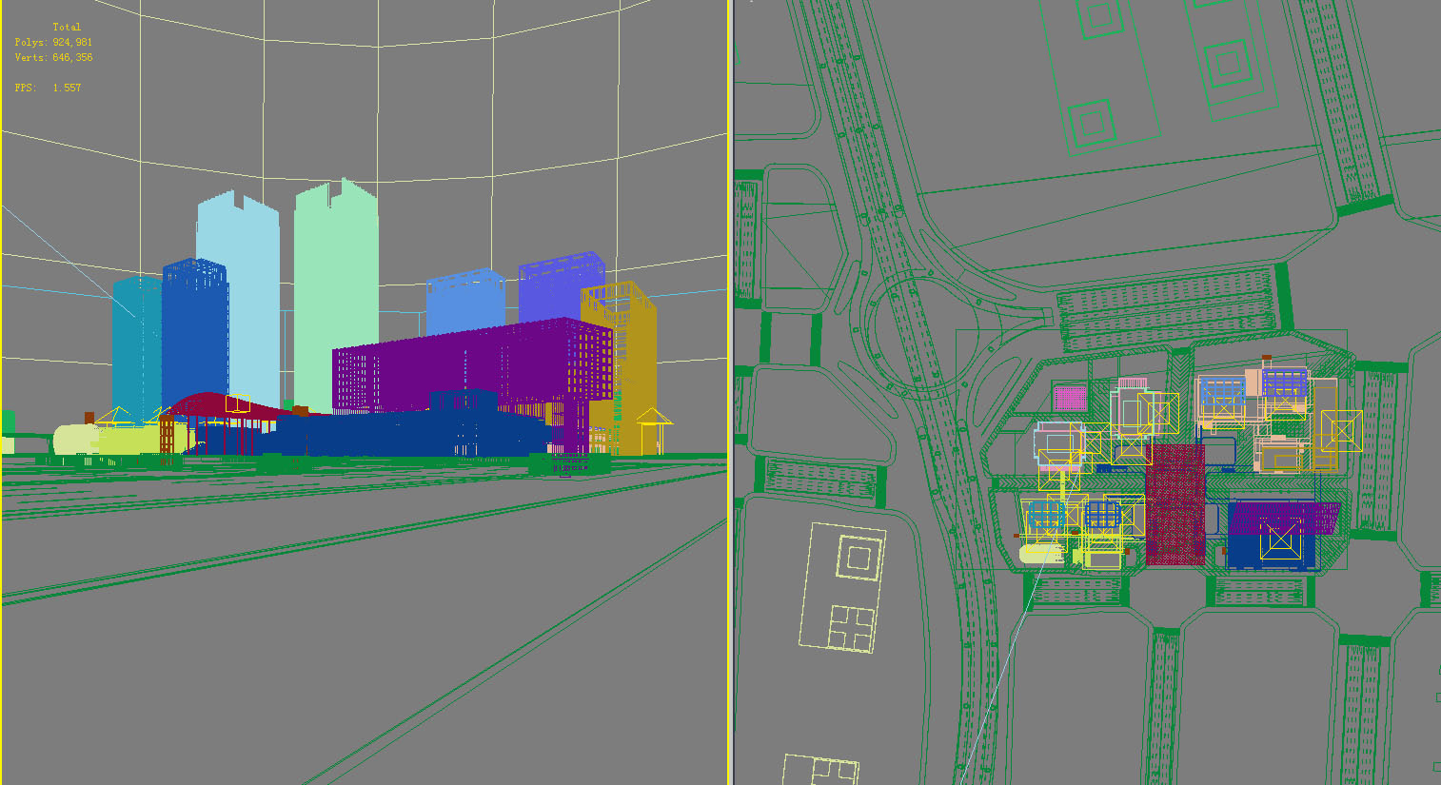The image size is (1441, 785).
Task: Select the pale yellow outlined plot in top view
Action: point(841,587)
